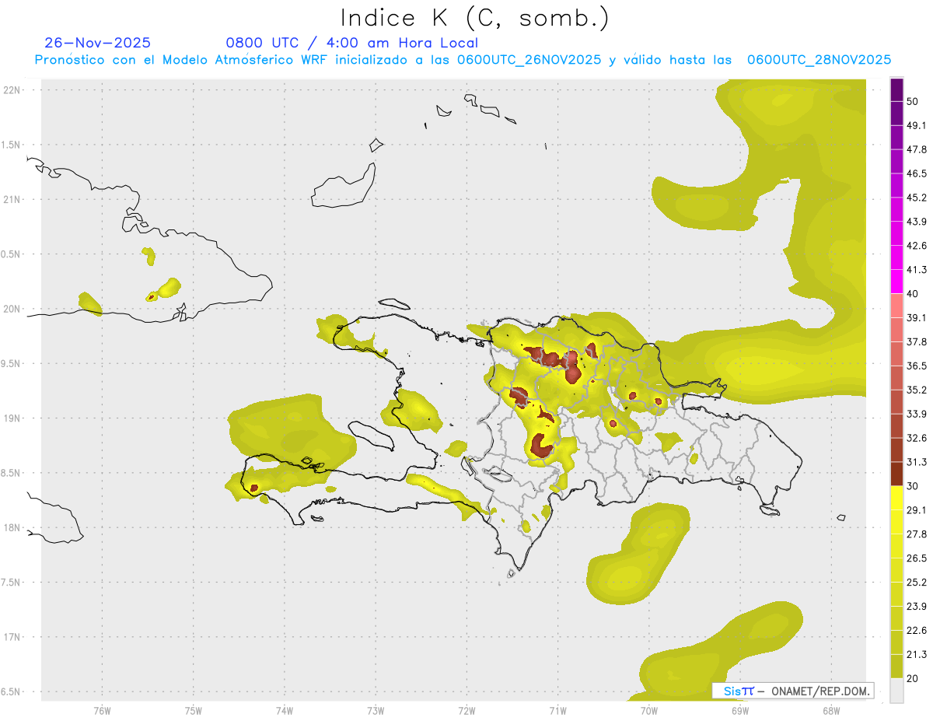Click the longitude label '71W'

coord(557,710)
